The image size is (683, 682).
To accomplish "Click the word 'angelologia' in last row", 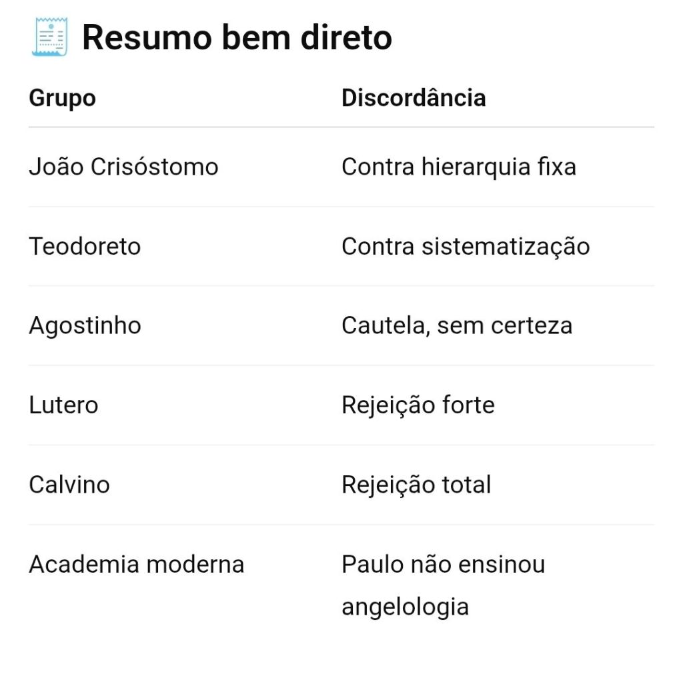I will click(405, 607).
